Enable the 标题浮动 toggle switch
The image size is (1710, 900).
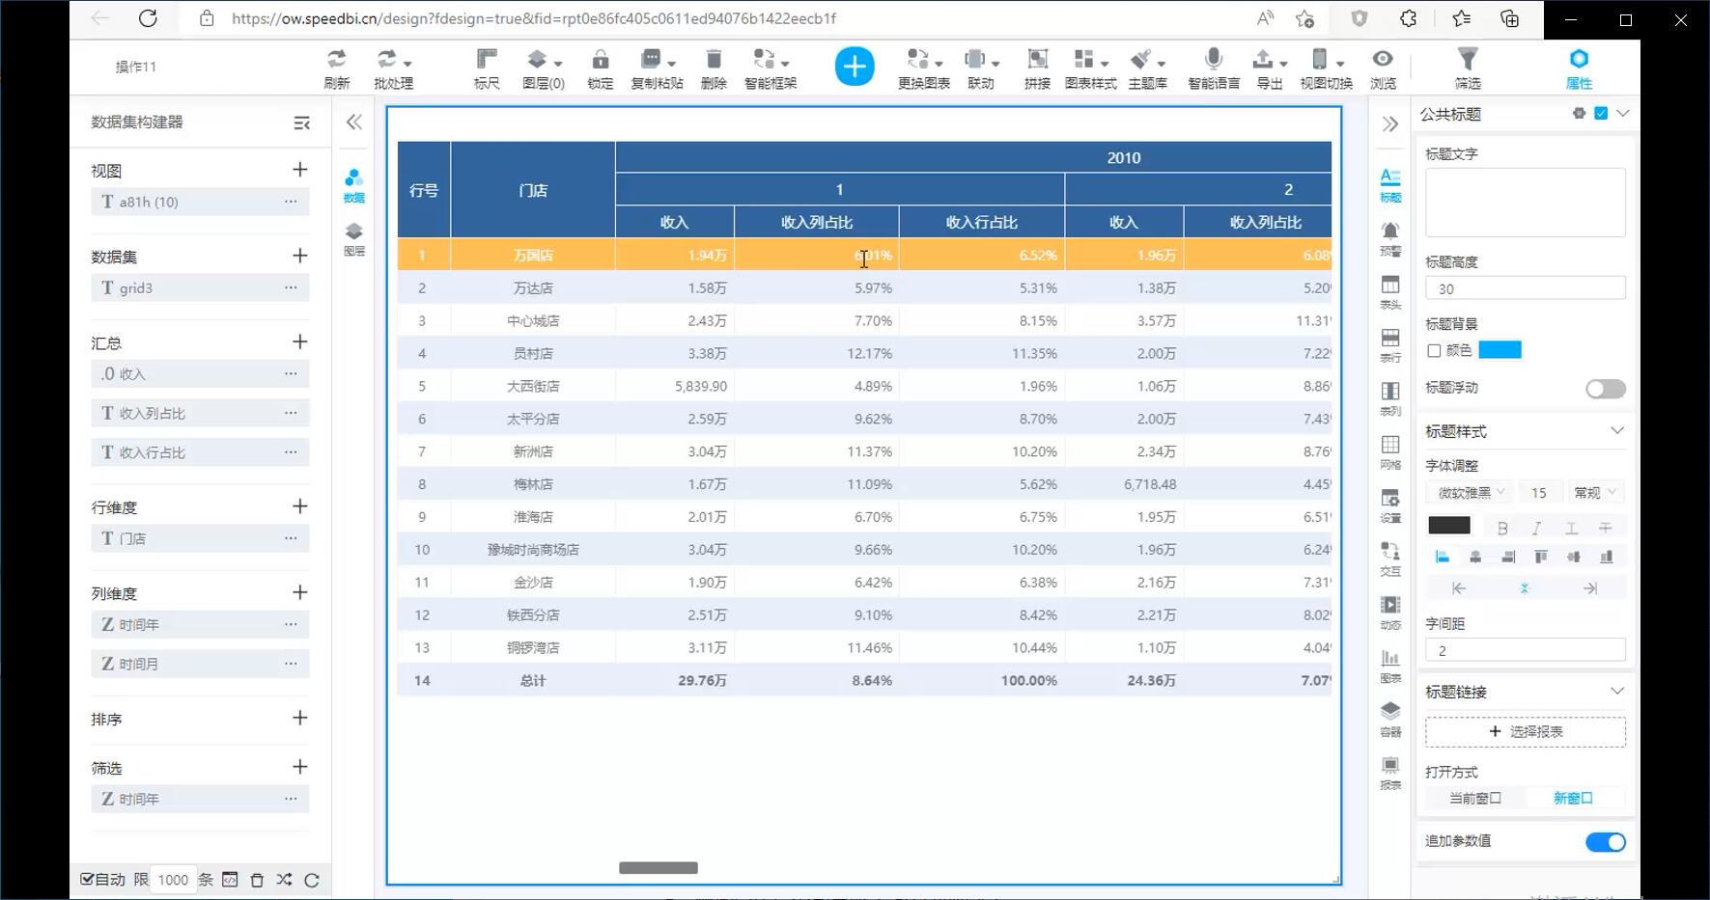[1605, 389]
